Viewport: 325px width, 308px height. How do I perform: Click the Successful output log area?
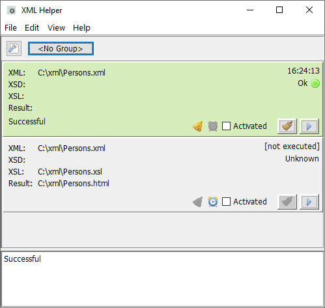tap(162, 279)
